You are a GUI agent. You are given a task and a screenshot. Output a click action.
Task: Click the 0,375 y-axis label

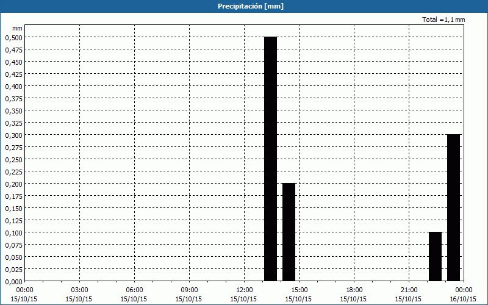click(13, 99)
